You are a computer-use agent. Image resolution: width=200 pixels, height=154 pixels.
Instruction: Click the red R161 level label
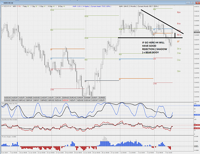pyautogui.click(x=179, y=24)
